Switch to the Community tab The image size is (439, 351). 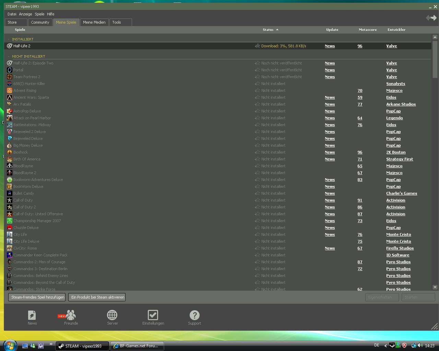pos(40,22)
